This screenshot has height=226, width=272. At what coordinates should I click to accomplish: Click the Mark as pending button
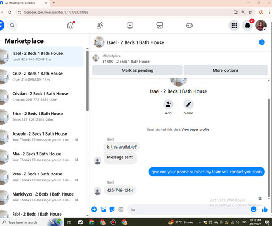pos(138,70)
